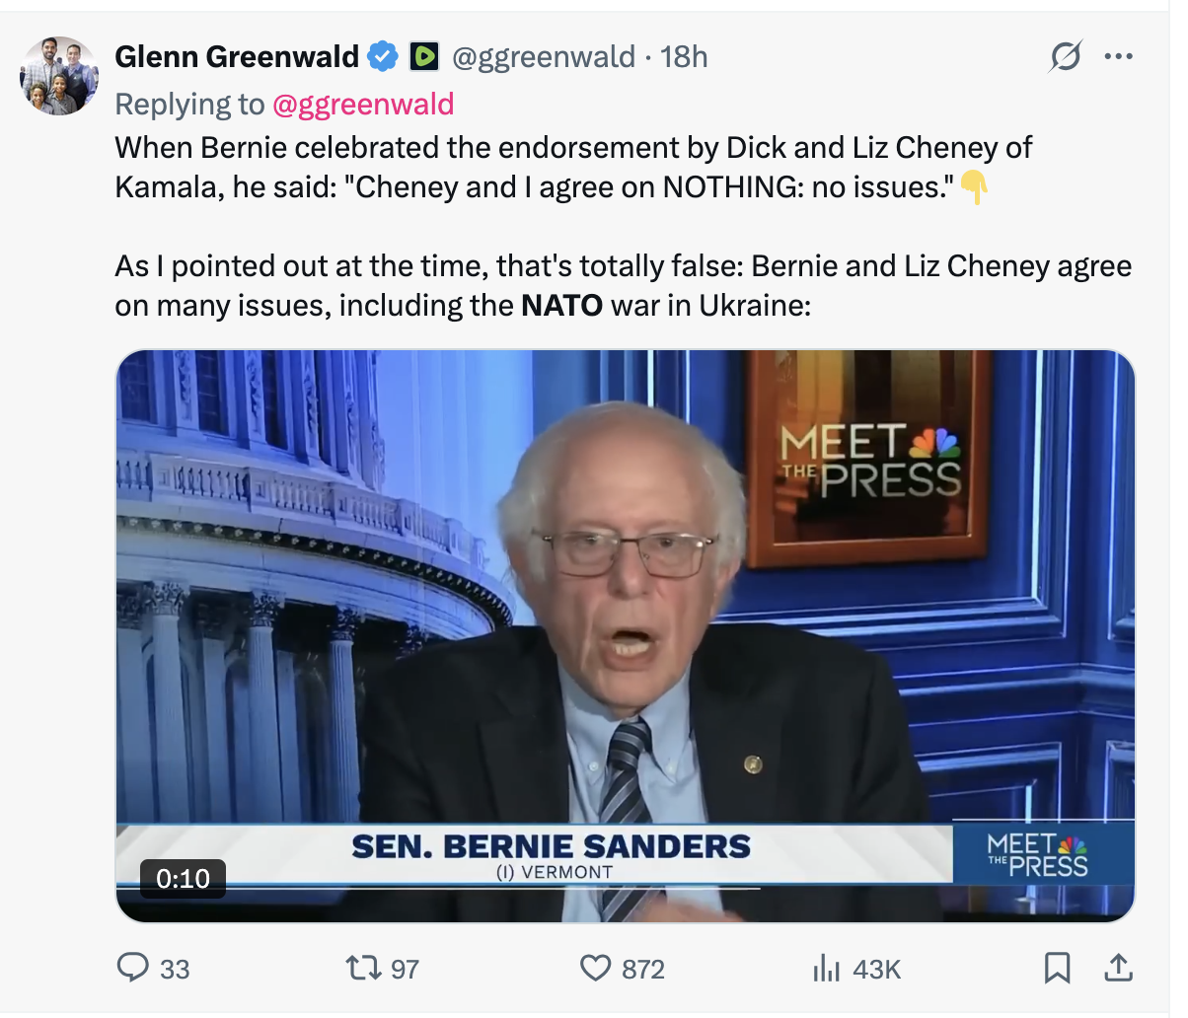
Task: Open the three-dot More options menu
Action: tap(1118, 57)
